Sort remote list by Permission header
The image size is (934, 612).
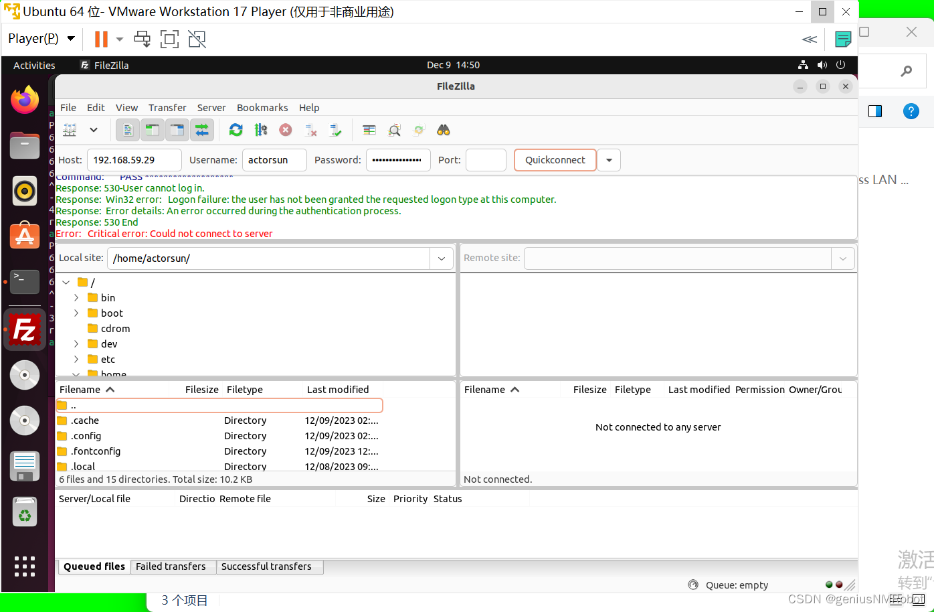[760, 390]
